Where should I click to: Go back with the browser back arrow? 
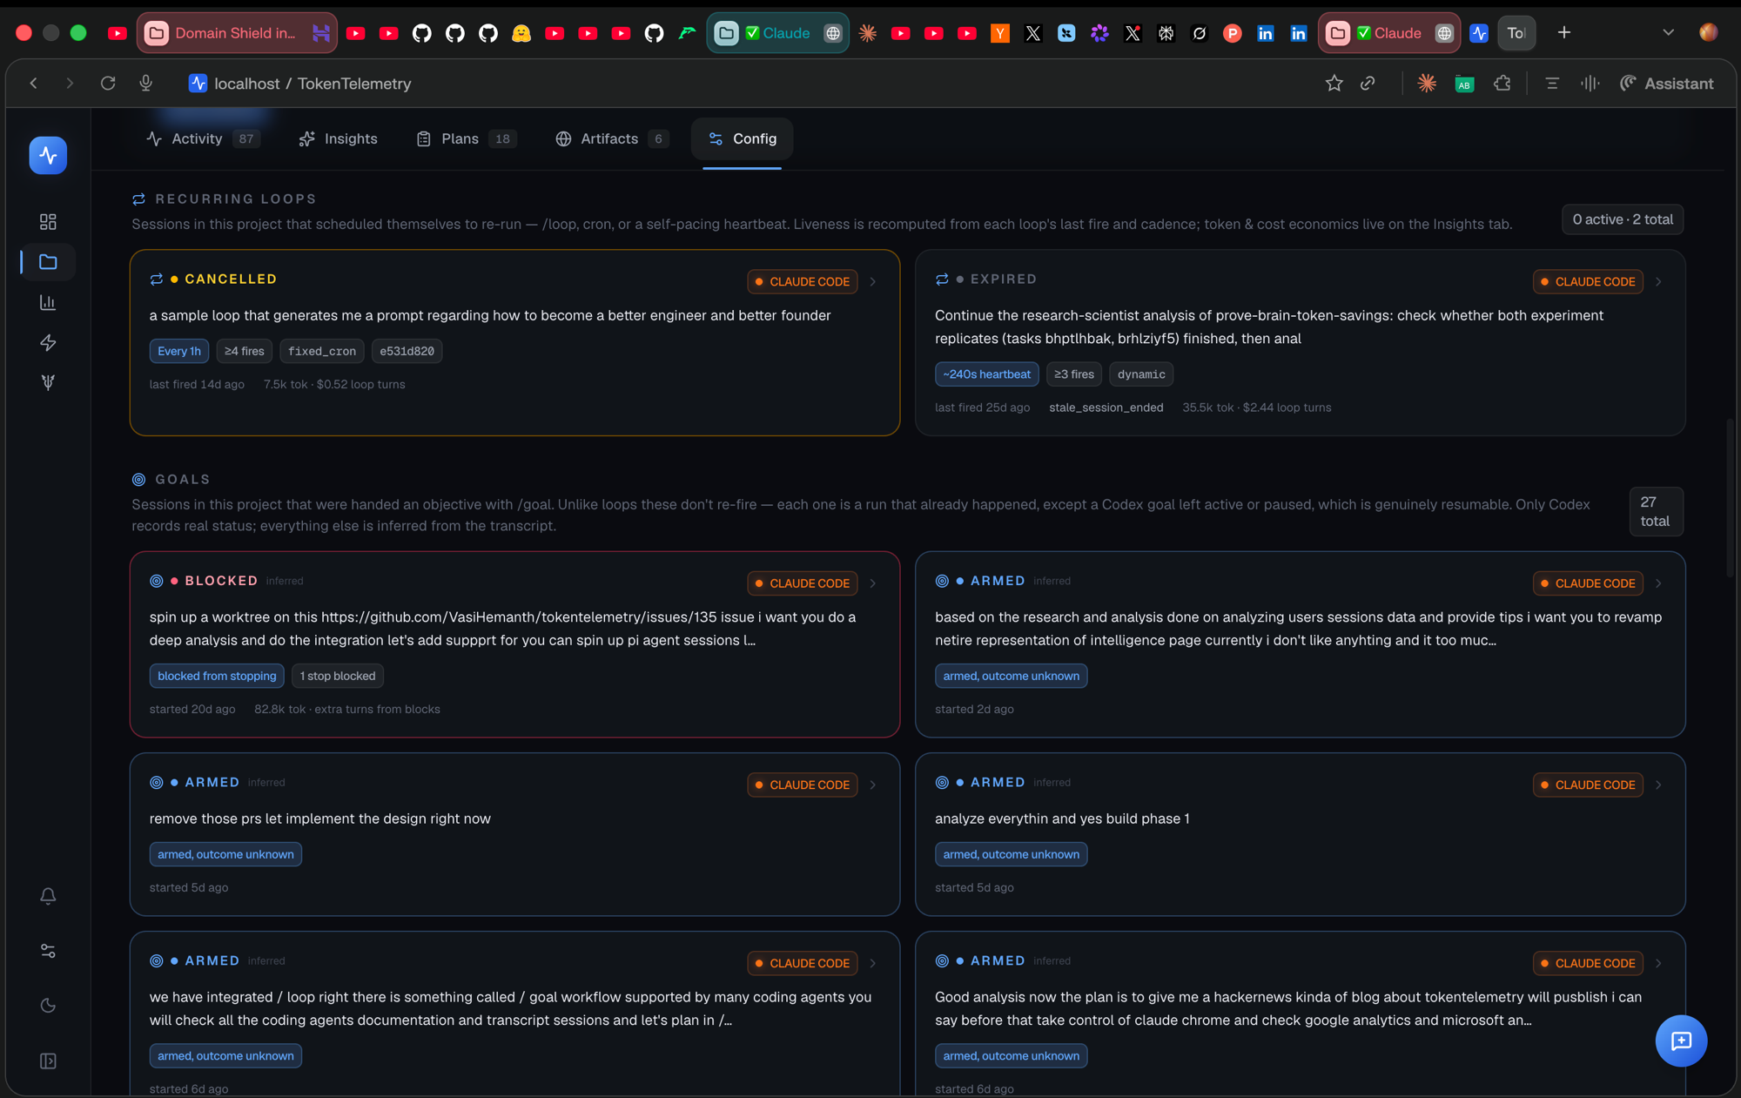coord(33,84)
